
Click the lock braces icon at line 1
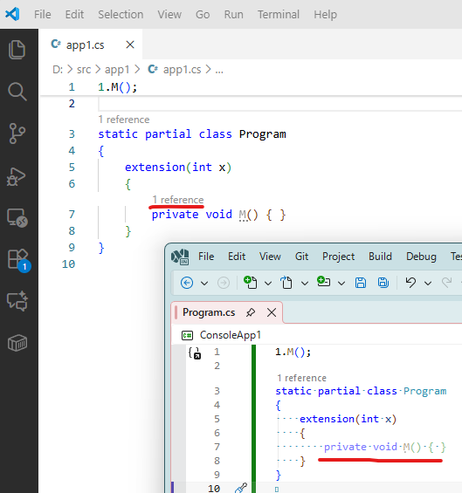(195, 353)
